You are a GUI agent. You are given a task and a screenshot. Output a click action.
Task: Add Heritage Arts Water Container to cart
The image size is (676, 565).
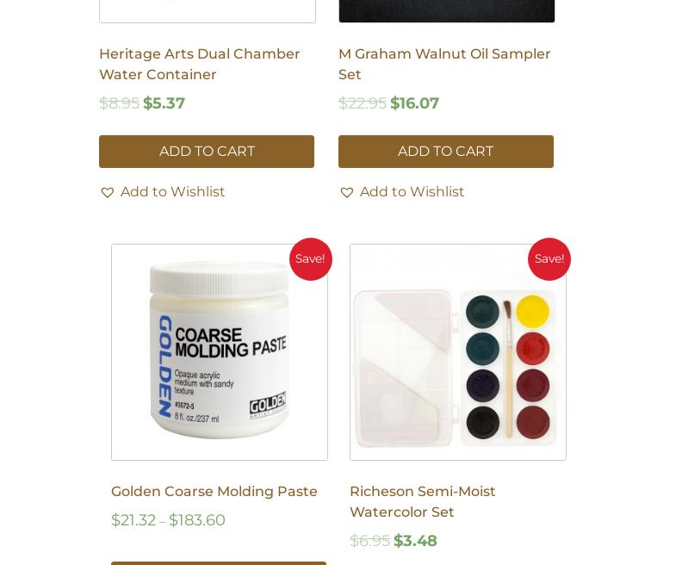[207, 152]
